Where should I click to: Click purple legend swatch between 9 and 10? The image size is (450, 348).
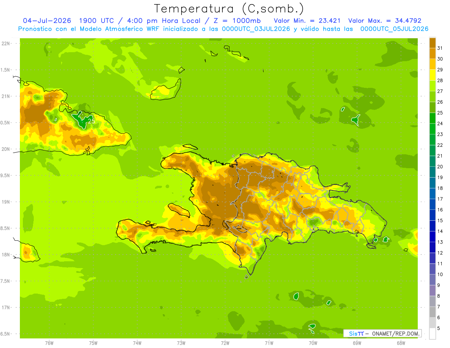432,280
